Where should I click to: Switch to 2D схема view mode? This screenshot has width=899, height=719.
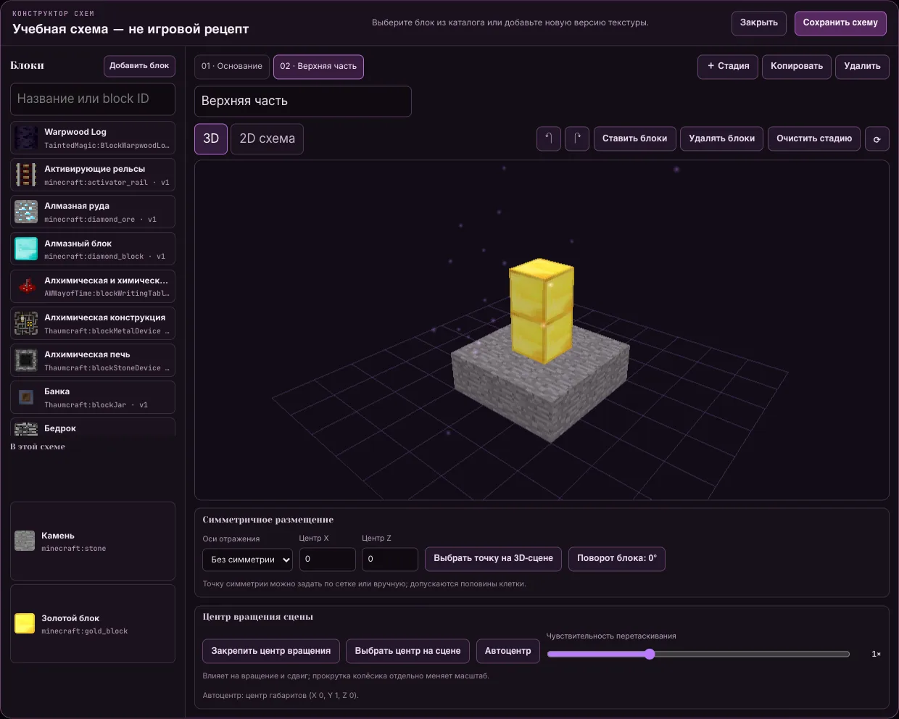point(267,138)
